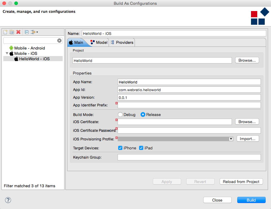Click the App Name field

click(189, 82)
